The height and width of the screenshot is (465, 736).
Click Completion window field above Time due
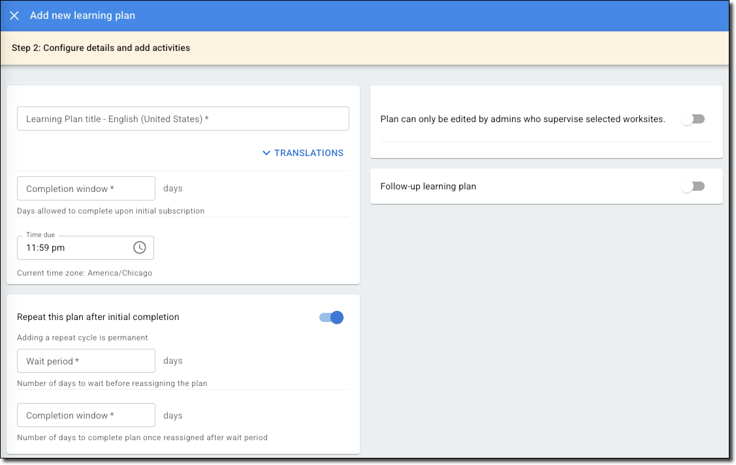point(86,189)
